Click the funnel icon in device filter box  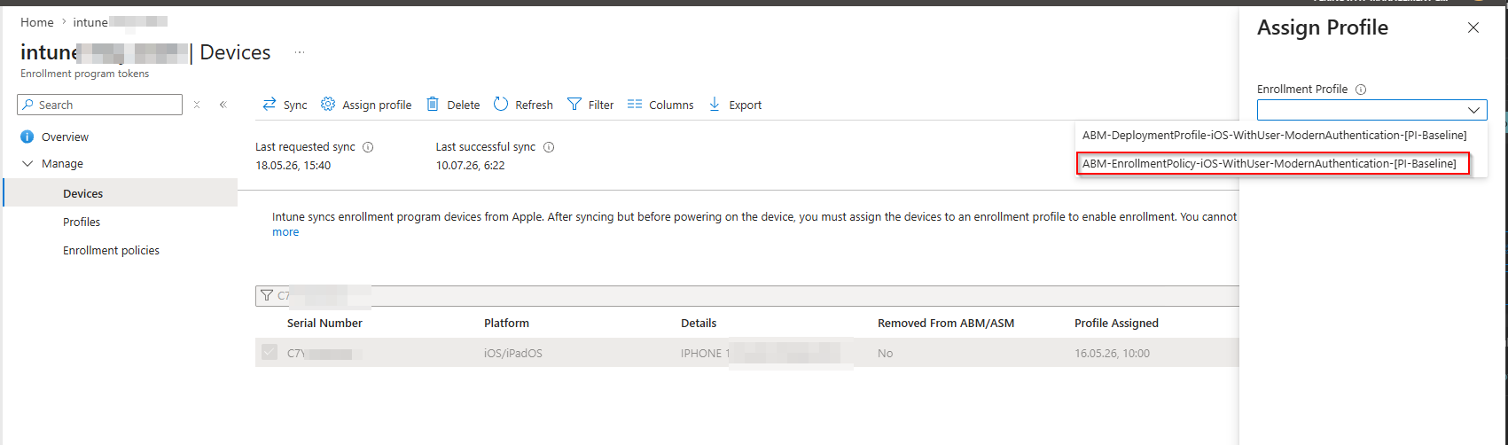[x=266, y=296]
